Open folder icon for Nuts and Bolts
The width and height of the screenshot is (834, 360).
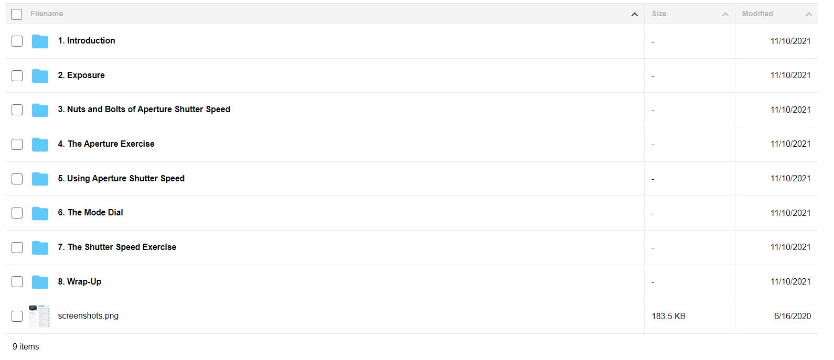[x=40, y=110]
